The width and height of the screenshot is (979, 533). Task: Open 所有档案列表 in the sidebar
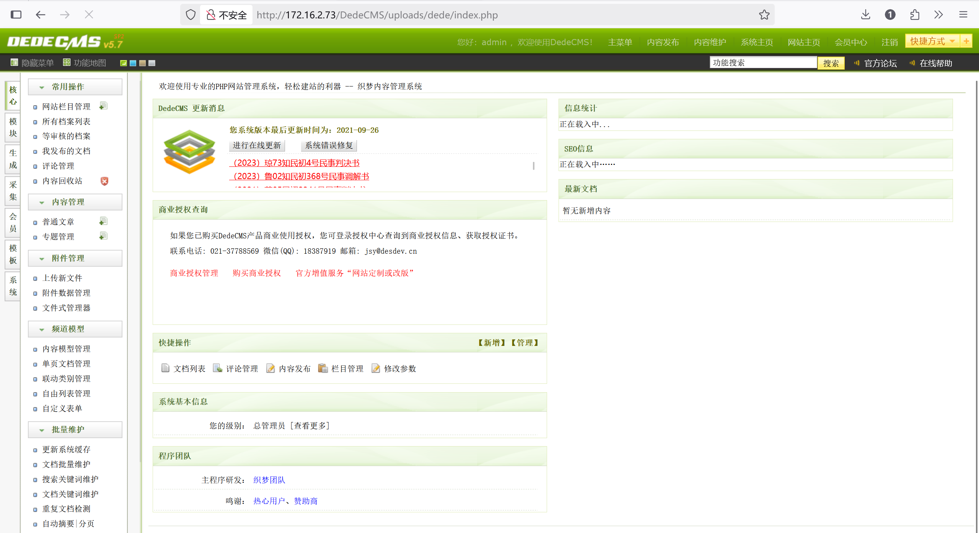tap(66, 121)
